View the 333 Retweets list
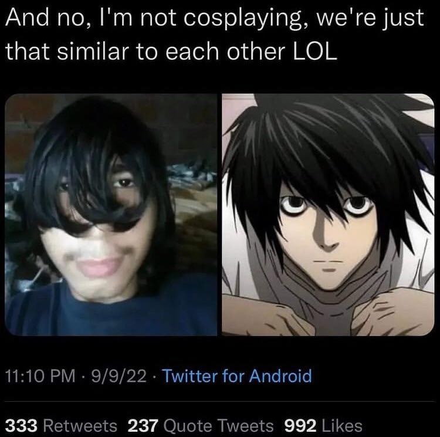This screenshot has width=440, height=437. (x=61, y=426)
